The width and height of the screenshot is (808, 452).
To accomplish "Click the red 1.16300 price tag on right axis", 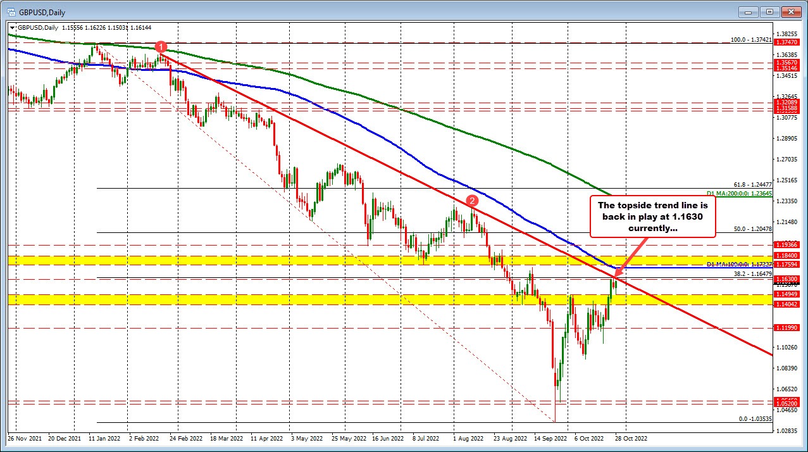I will pos(786,279).
